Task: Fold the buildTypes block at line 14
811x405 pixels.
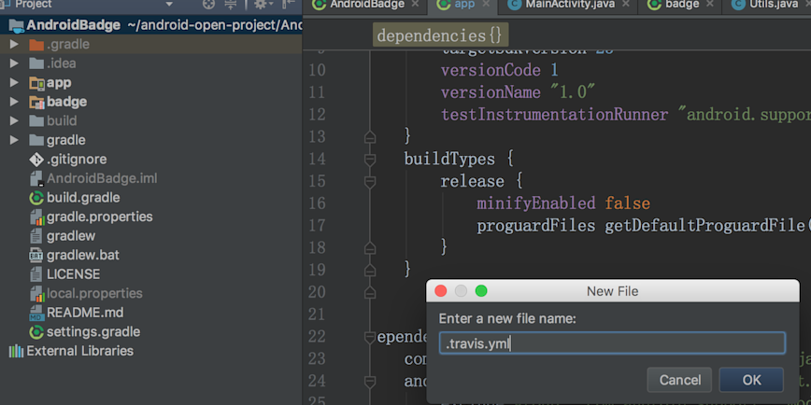Action: [369, 159]
